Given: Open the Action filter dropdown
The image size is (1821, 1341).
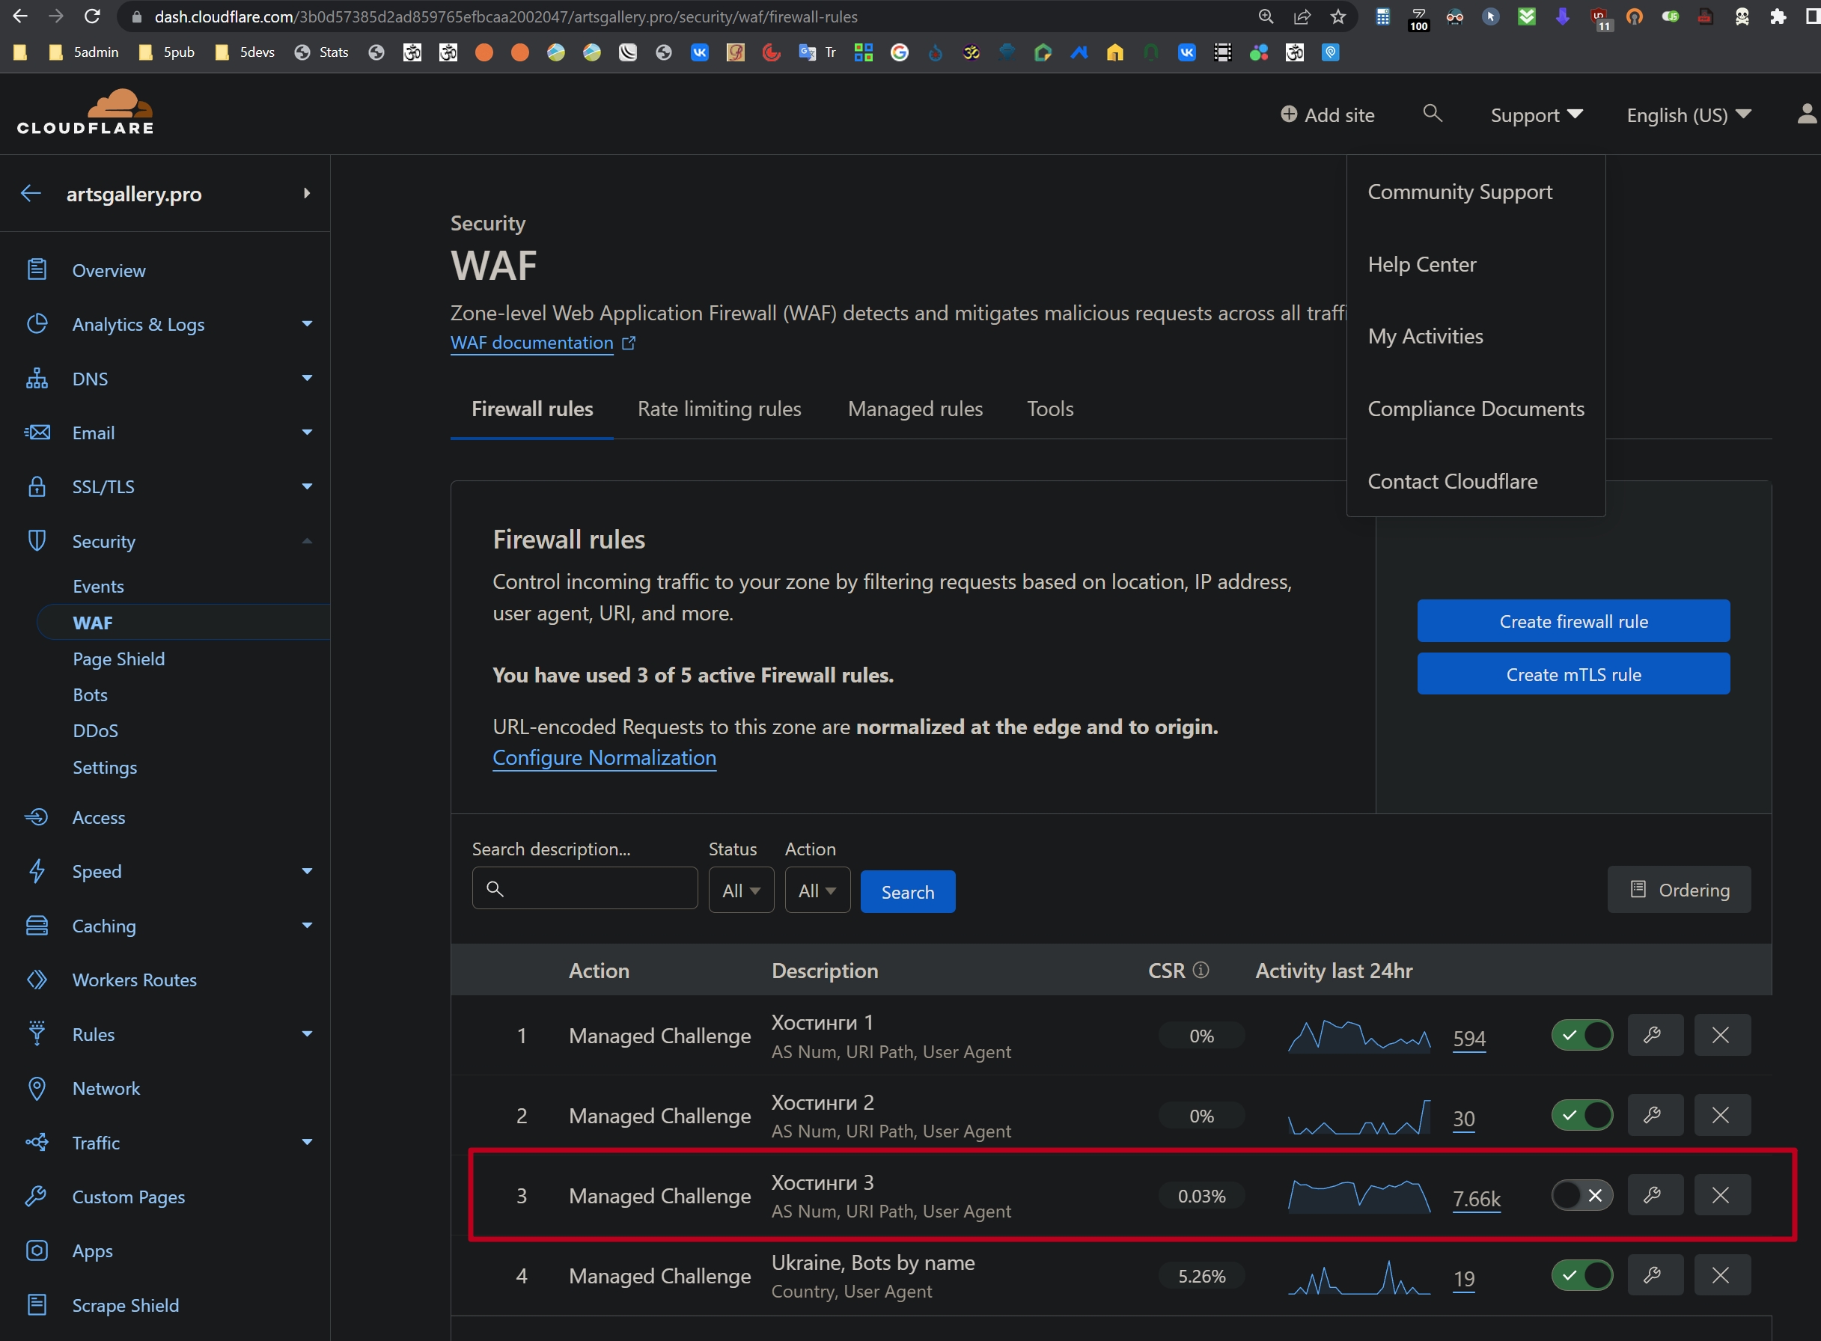Looking at the screenshot, I should tap(817, 891).
